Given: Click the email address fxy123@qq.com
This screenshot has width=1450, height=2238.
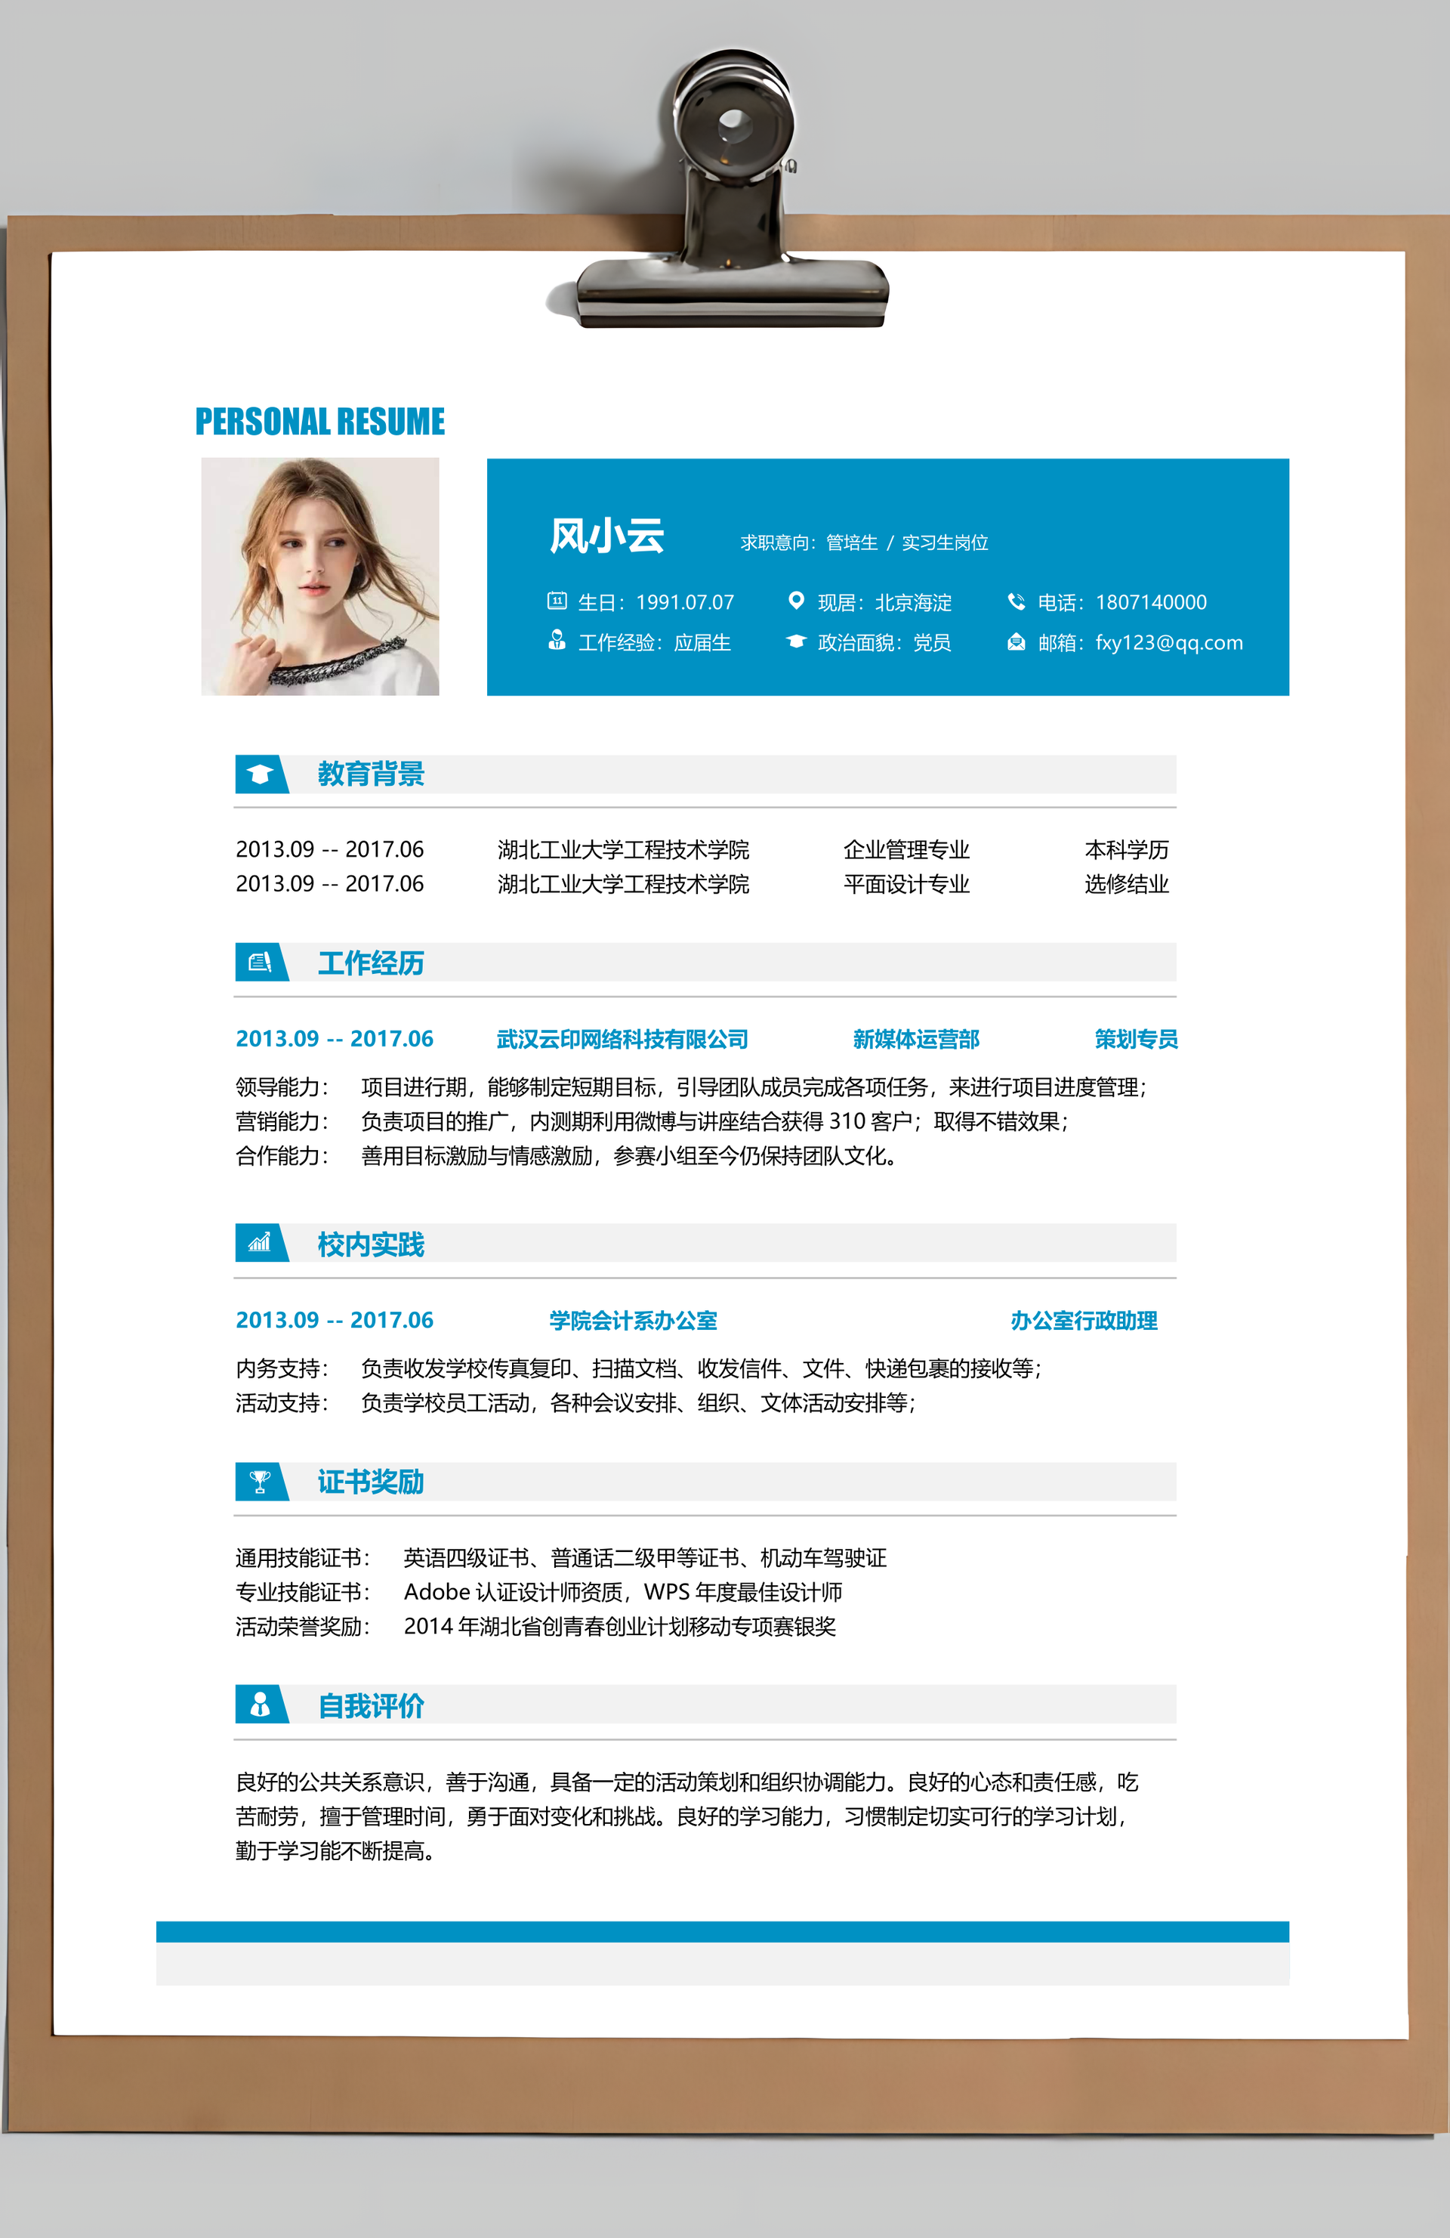Looking at the screenshot, I should pos(1169,643).
